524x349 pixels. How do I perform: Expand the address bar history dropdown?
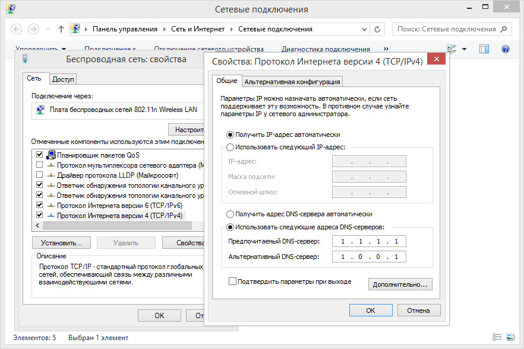tap(364, 30)
